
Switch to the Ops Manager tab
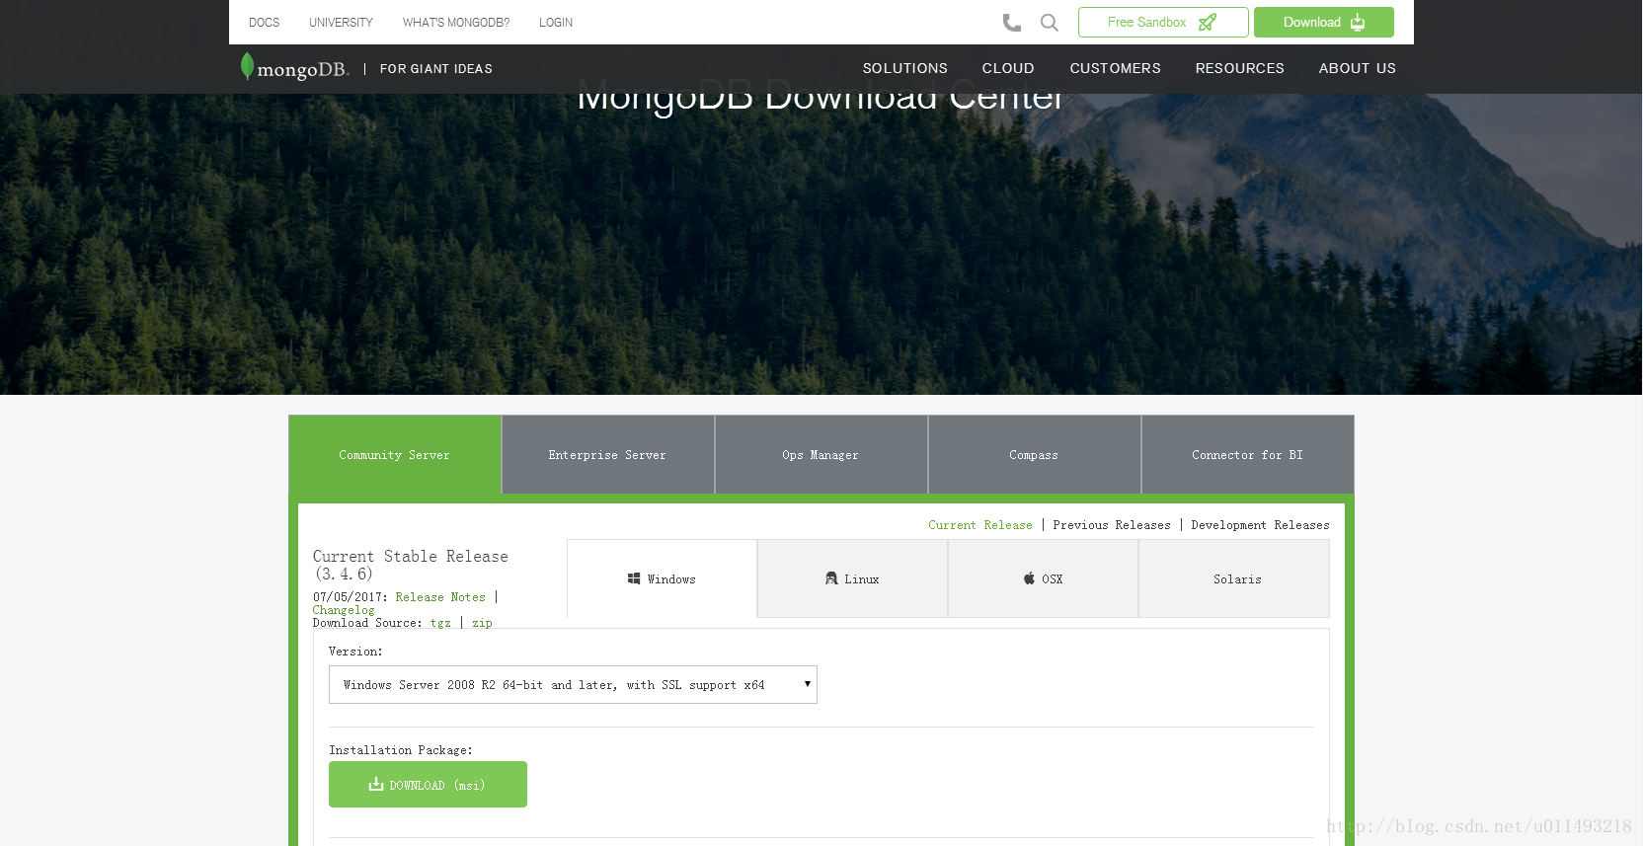821,455
